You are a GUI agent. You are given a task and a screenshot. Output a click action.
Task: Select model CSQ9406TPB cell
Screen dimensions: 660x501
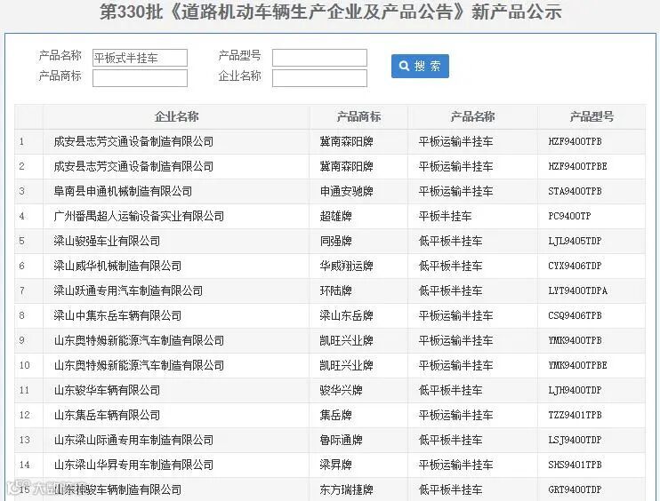click(x=592, y=315)
